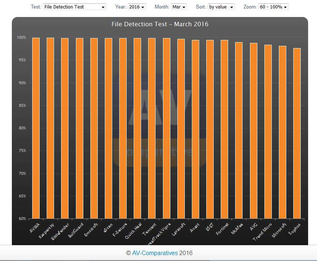317x261 pixels.
Task: Click the Quick Heal x-axis label
Action: (x=133, y=231)
